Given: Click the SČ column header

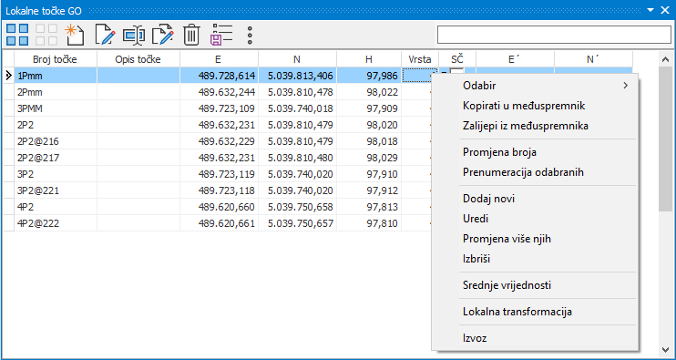Looking at the screenshot, I should 457,59.
